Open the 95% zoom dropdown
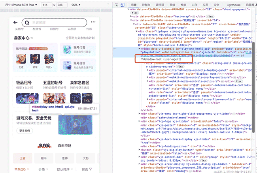Image resolution: width=257 pixels, height=173 pixels. tap(76, 5)
